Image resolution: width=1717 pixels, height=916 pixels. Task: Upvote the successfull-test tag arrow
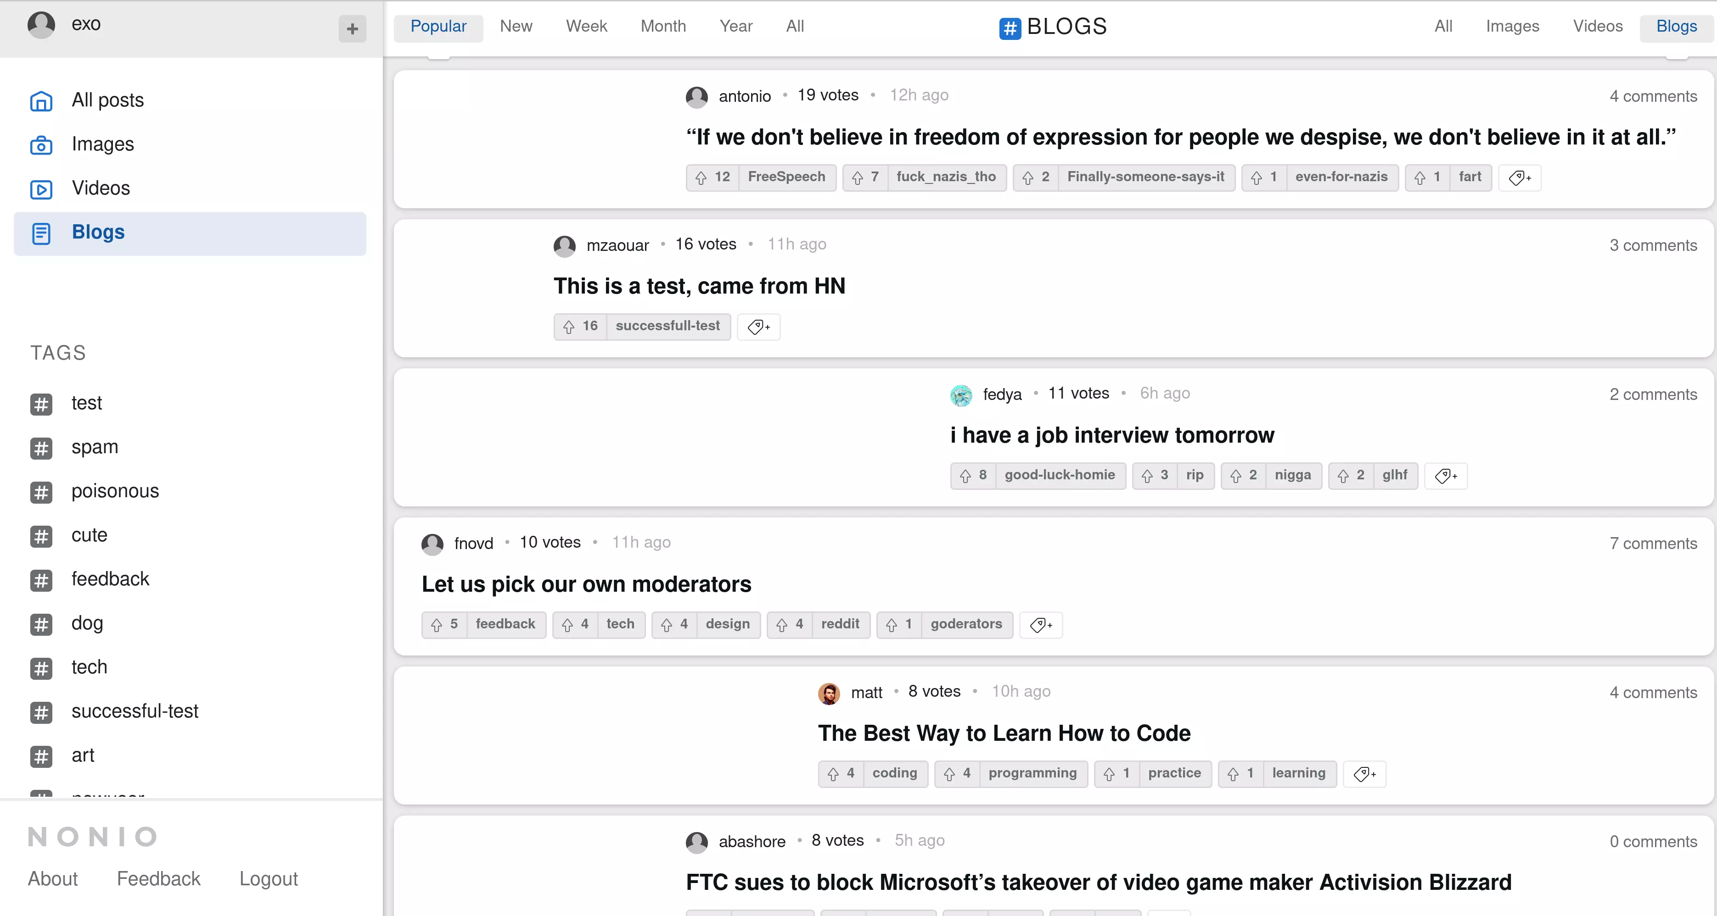[568, 327]
